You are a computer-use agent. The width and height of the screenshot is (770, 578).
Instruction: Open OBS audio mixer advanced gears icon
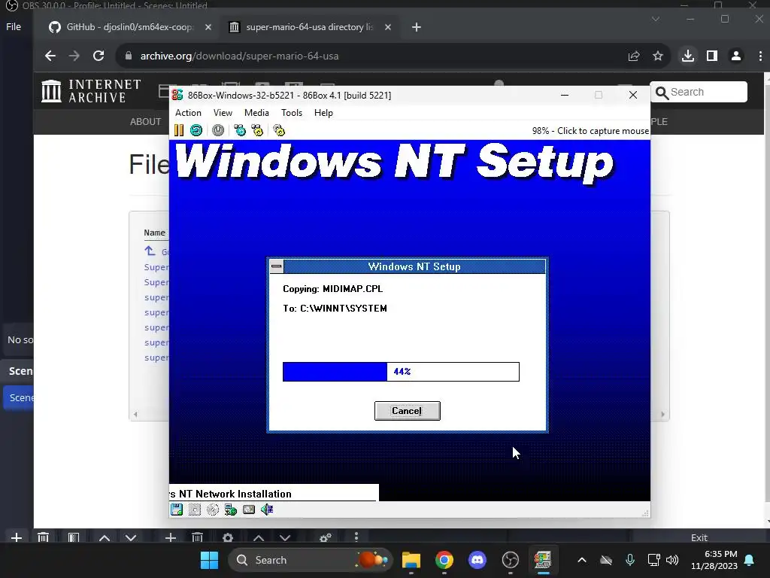tap(325, 537)
